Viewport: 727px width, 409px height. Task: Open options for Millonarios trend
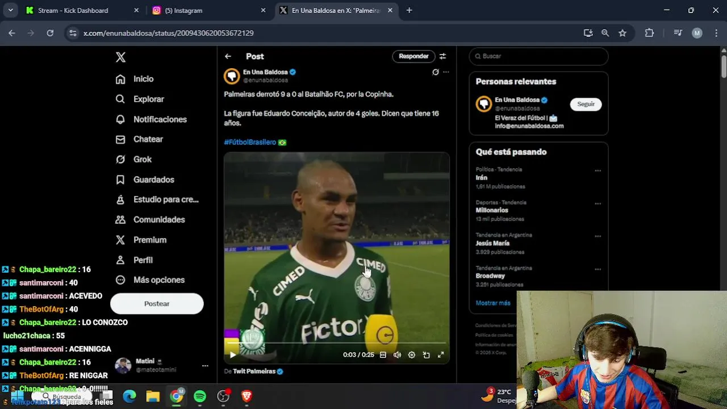(x=598, y=203)
